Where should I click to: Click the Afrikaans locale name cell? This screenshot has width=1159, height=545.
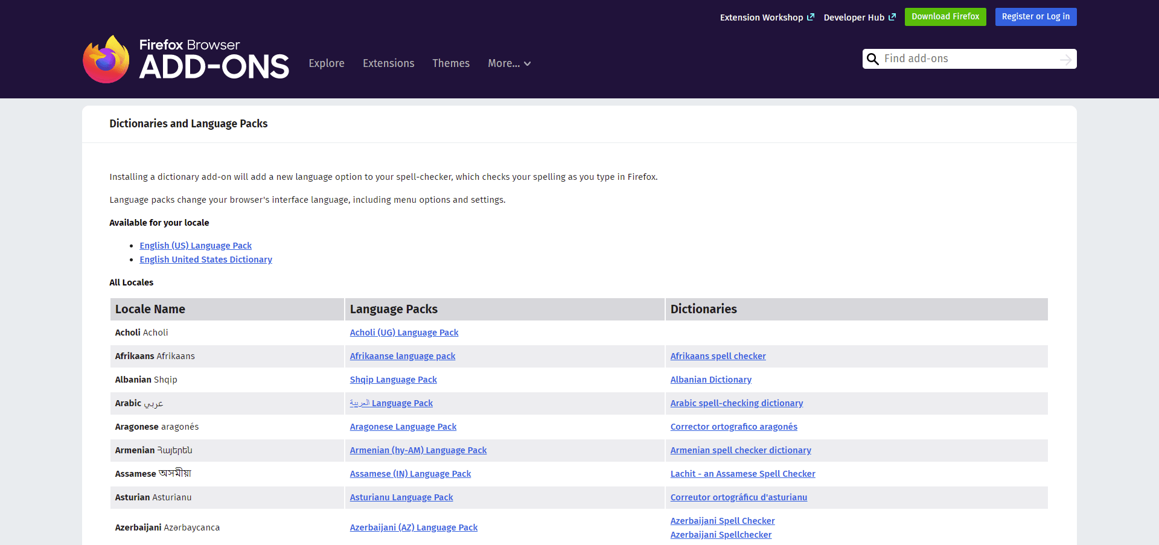click(227, 356)
